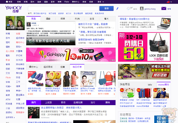
Task: Open the laptop 1088購物金 promo image
Action: [x=164, y=24]
